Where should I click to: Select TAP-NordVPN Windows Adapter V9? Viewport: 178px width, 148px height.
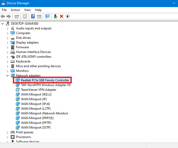[x=45, y=85]
